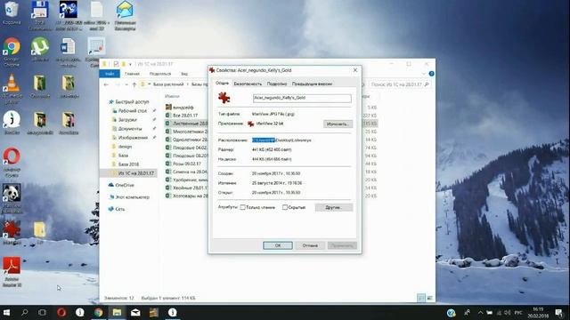The image size is (570, 320).
Task: Launch Opera from the taskbar
Action: click(x=61, y=312)
